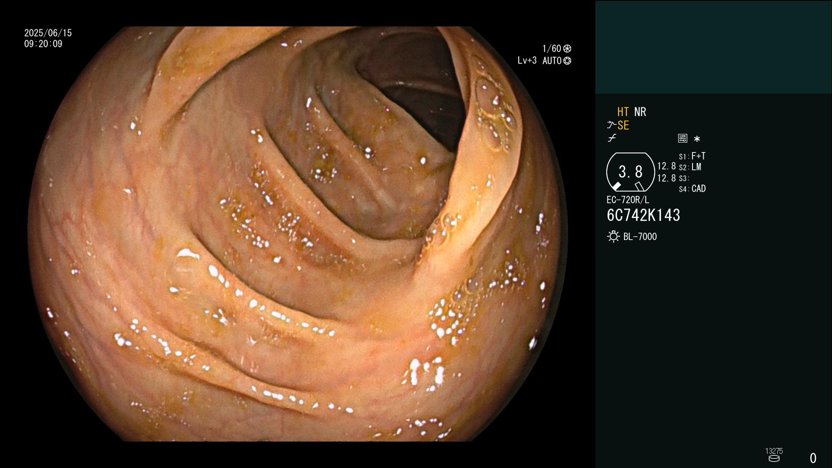Click the time 09:20:09

point(43,44)
